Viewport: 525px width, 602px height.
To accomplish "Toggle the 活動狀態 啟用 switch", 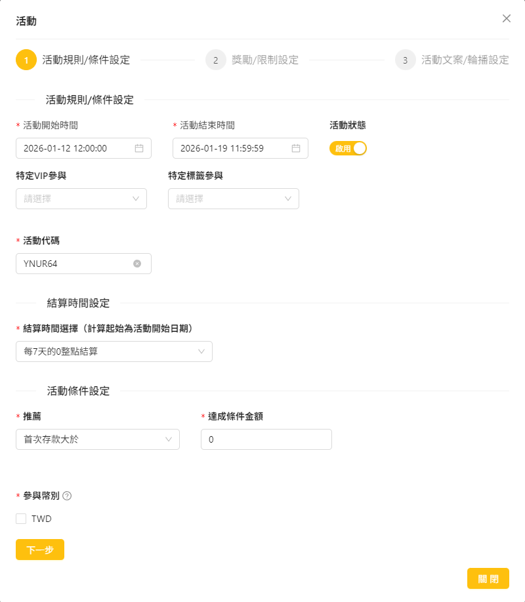I will (348, 148).
